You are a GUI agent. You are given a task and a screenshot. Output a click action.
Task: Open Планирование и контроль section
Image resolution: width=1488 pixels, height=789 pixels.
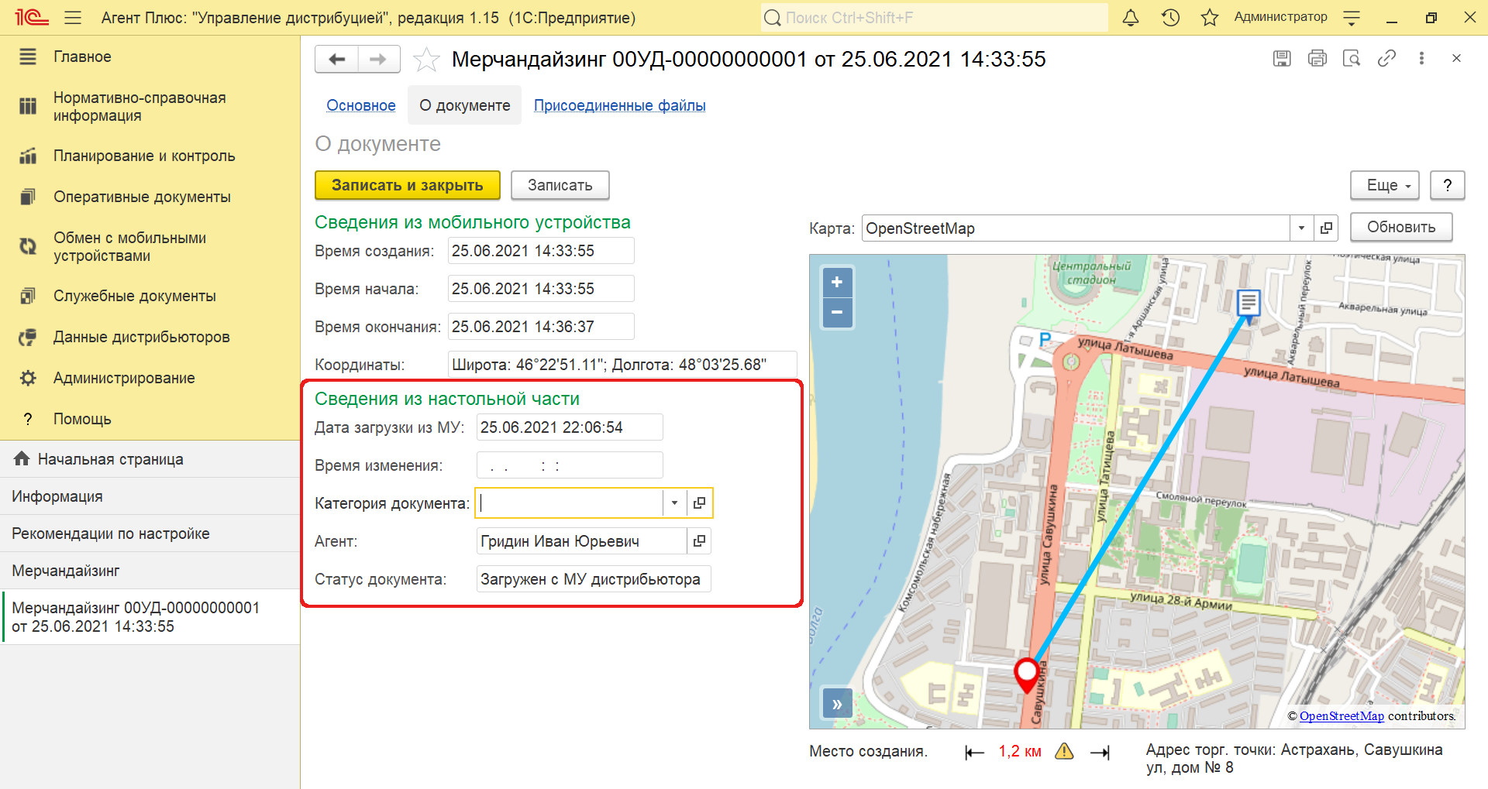coord(150,156)
